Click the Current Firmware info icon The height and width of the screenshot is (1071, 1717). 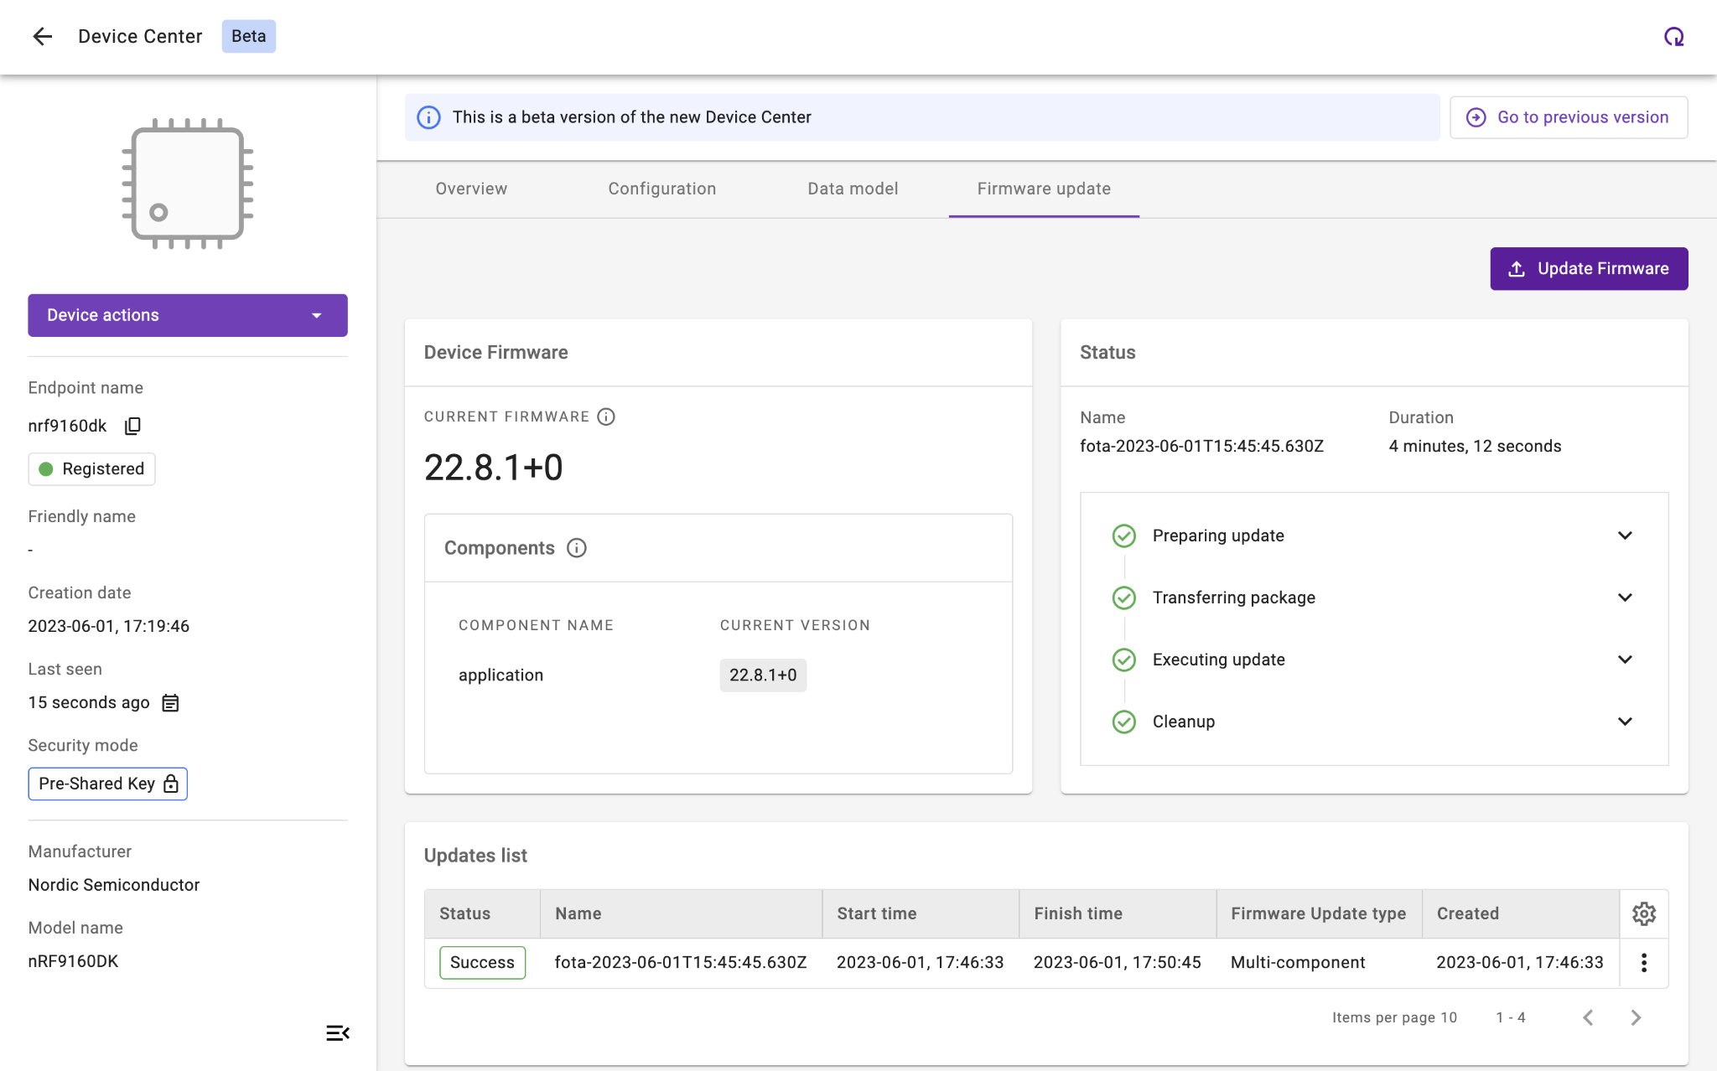[606, 416]
